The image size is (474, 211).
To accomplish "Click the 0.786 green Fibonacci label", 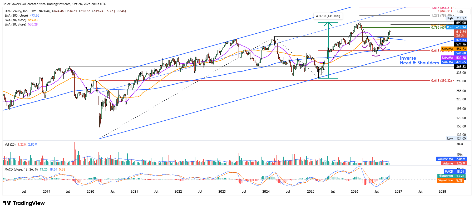I will 438,28.
